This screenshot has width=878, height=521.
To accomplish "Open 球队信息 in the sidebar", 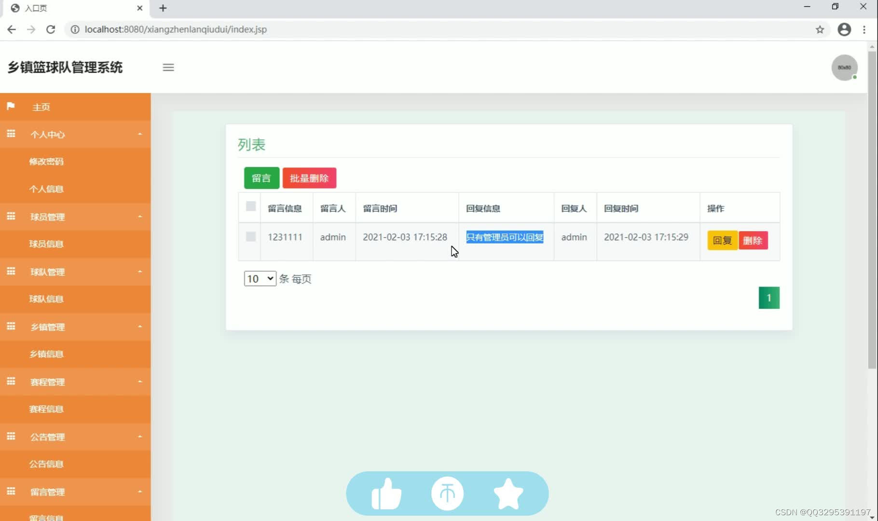I will pos(46,299).
